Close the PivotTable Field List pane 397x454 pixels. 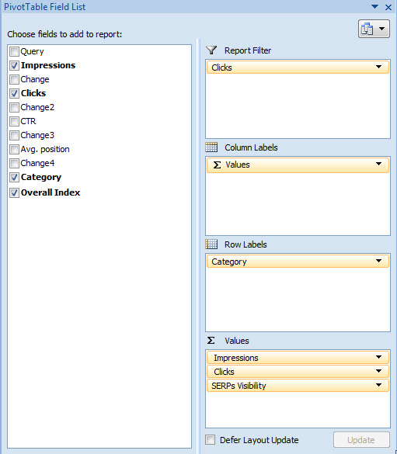click(388, 7)
